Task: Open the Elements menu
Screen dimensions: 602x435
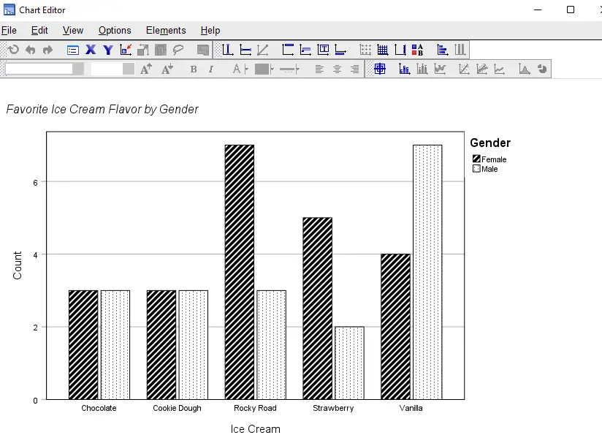Action: point(166,31)
